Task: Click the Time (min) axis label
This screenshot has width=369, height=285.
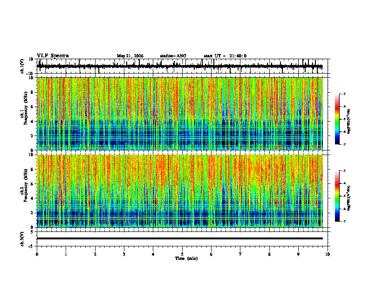Action: tap(186, 258)
